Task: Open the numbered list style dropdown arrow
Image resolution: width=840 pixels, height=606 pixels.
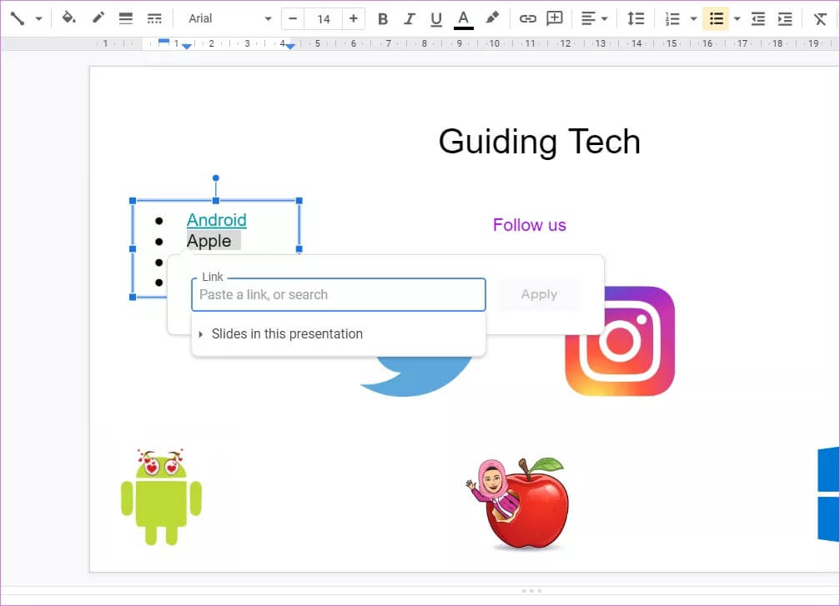Action: [x=693, y=18]
